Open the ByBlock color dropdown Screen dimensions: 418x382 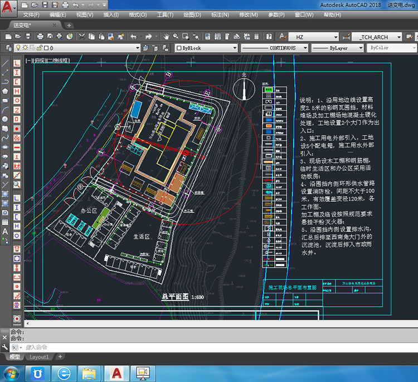[235, 48]
